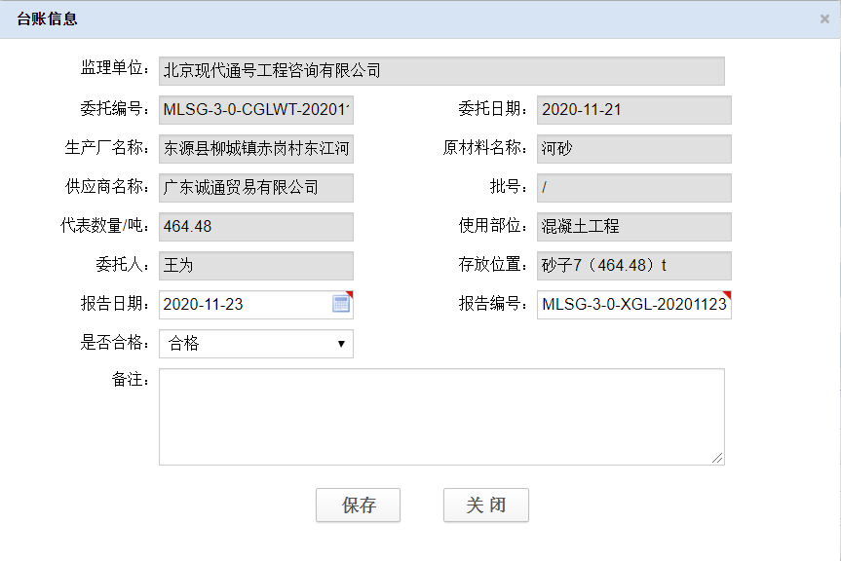841x561 pixels.
Task: Focus the 备注 text area
Action: click(441, 416)
